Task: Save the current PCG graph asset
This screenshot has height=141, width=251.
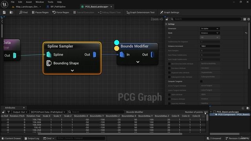Action: pos(4,12)
